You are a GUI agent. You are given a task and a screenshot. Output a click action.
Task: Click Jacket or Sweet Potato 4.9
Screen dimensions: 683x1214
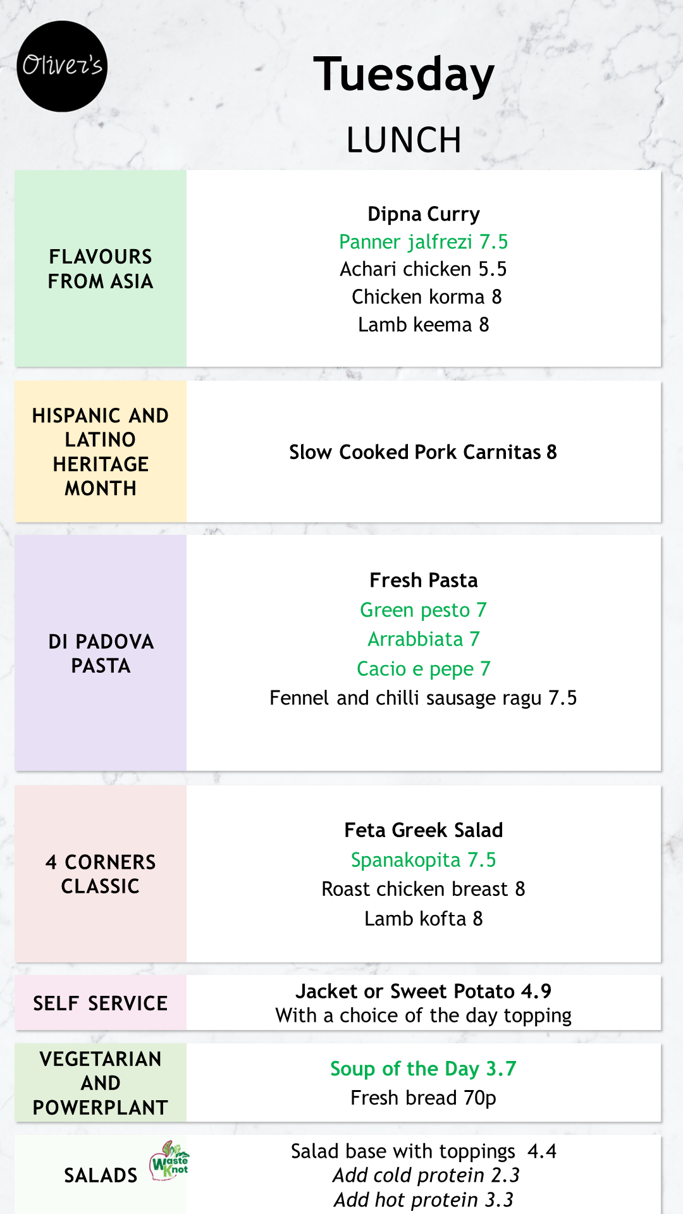point(423,991)
